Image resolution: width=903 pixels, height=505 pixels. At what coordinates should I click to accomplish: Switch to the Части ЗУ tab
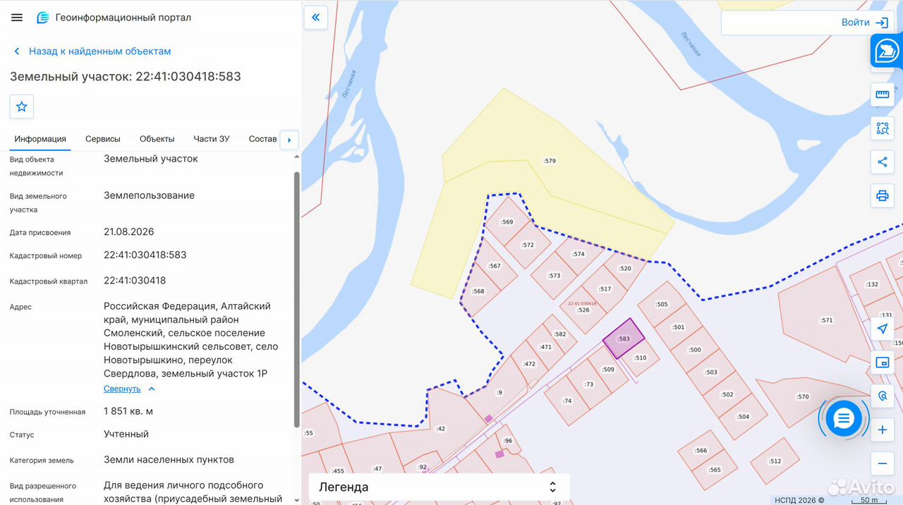tap(212, 139)
